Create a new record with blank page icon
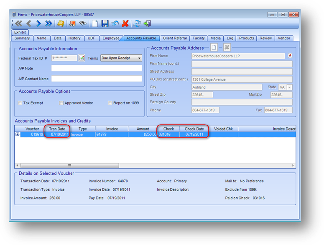 pos(95,23)
